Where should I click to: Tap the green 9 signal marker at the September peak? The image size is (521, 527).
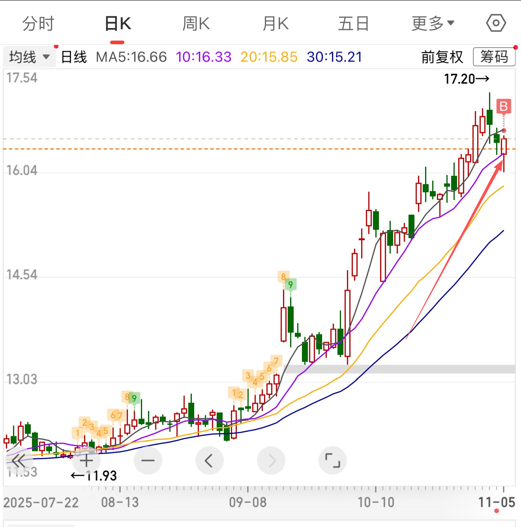point(290,285)
